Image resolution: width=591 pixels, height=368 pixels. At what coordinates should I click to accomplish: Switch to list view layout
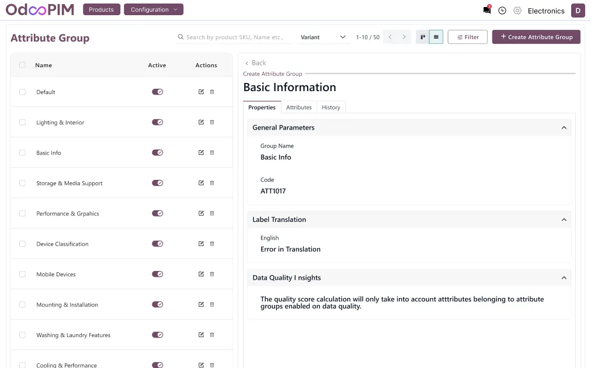tap(436, 37)
